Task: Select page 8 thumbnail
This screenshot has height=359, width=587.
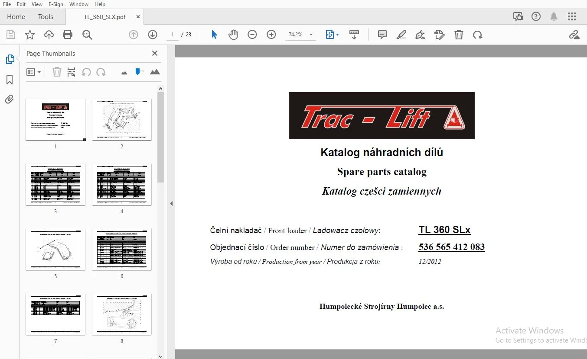Action: (x=122, y=314)
